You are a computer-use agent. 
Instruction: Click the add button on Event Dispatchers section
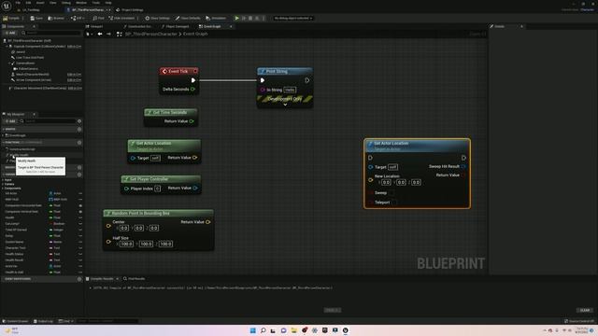(x=79, y=279)
